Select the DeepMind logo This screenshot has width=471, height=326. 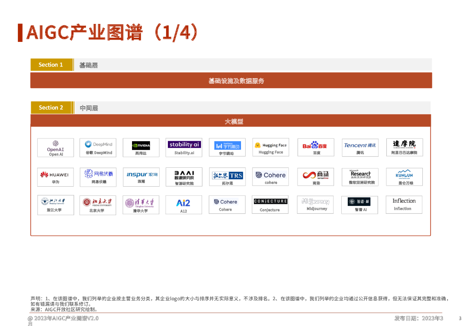point(98,144)
